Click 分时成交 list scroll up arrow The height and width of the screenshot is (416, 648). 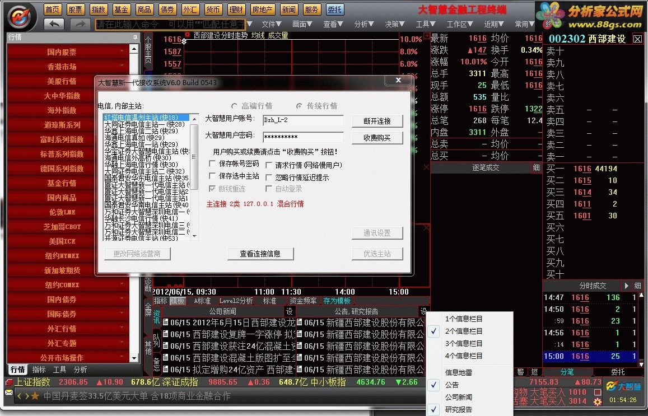pyautogui.click(x=641, y=295)
